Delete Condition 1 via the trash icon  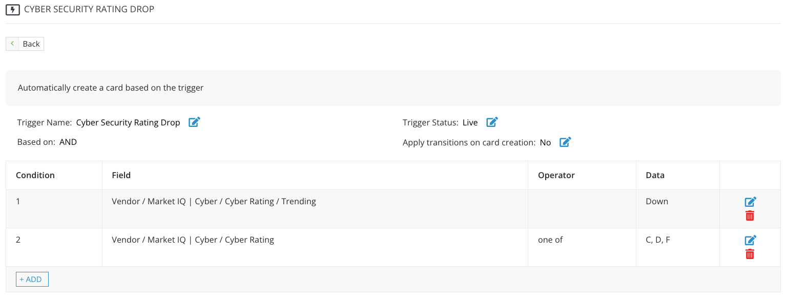(x=750, y=216)
